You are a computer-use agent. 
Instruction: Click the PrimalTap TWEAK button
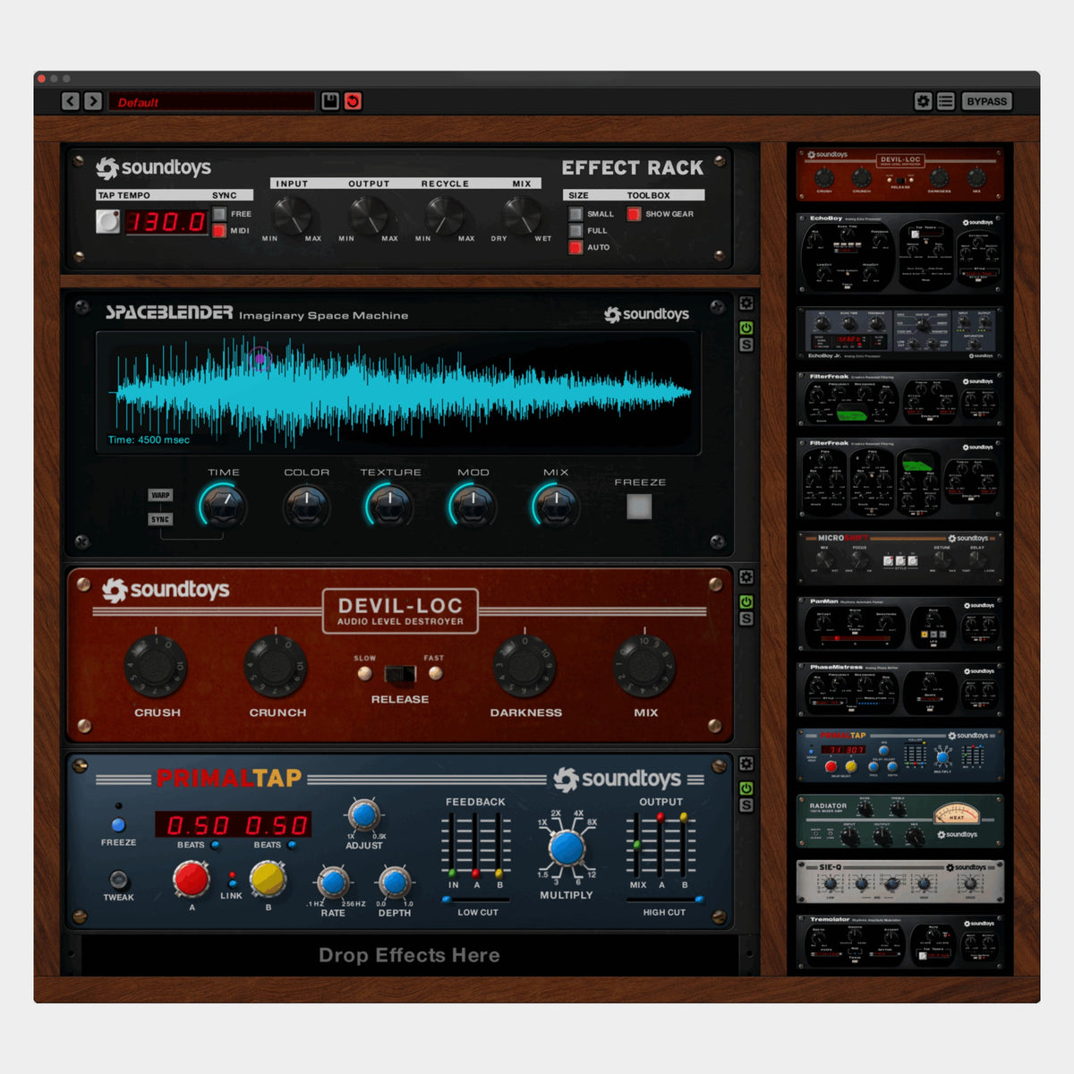pyautogui.click(x=118, y=879)
